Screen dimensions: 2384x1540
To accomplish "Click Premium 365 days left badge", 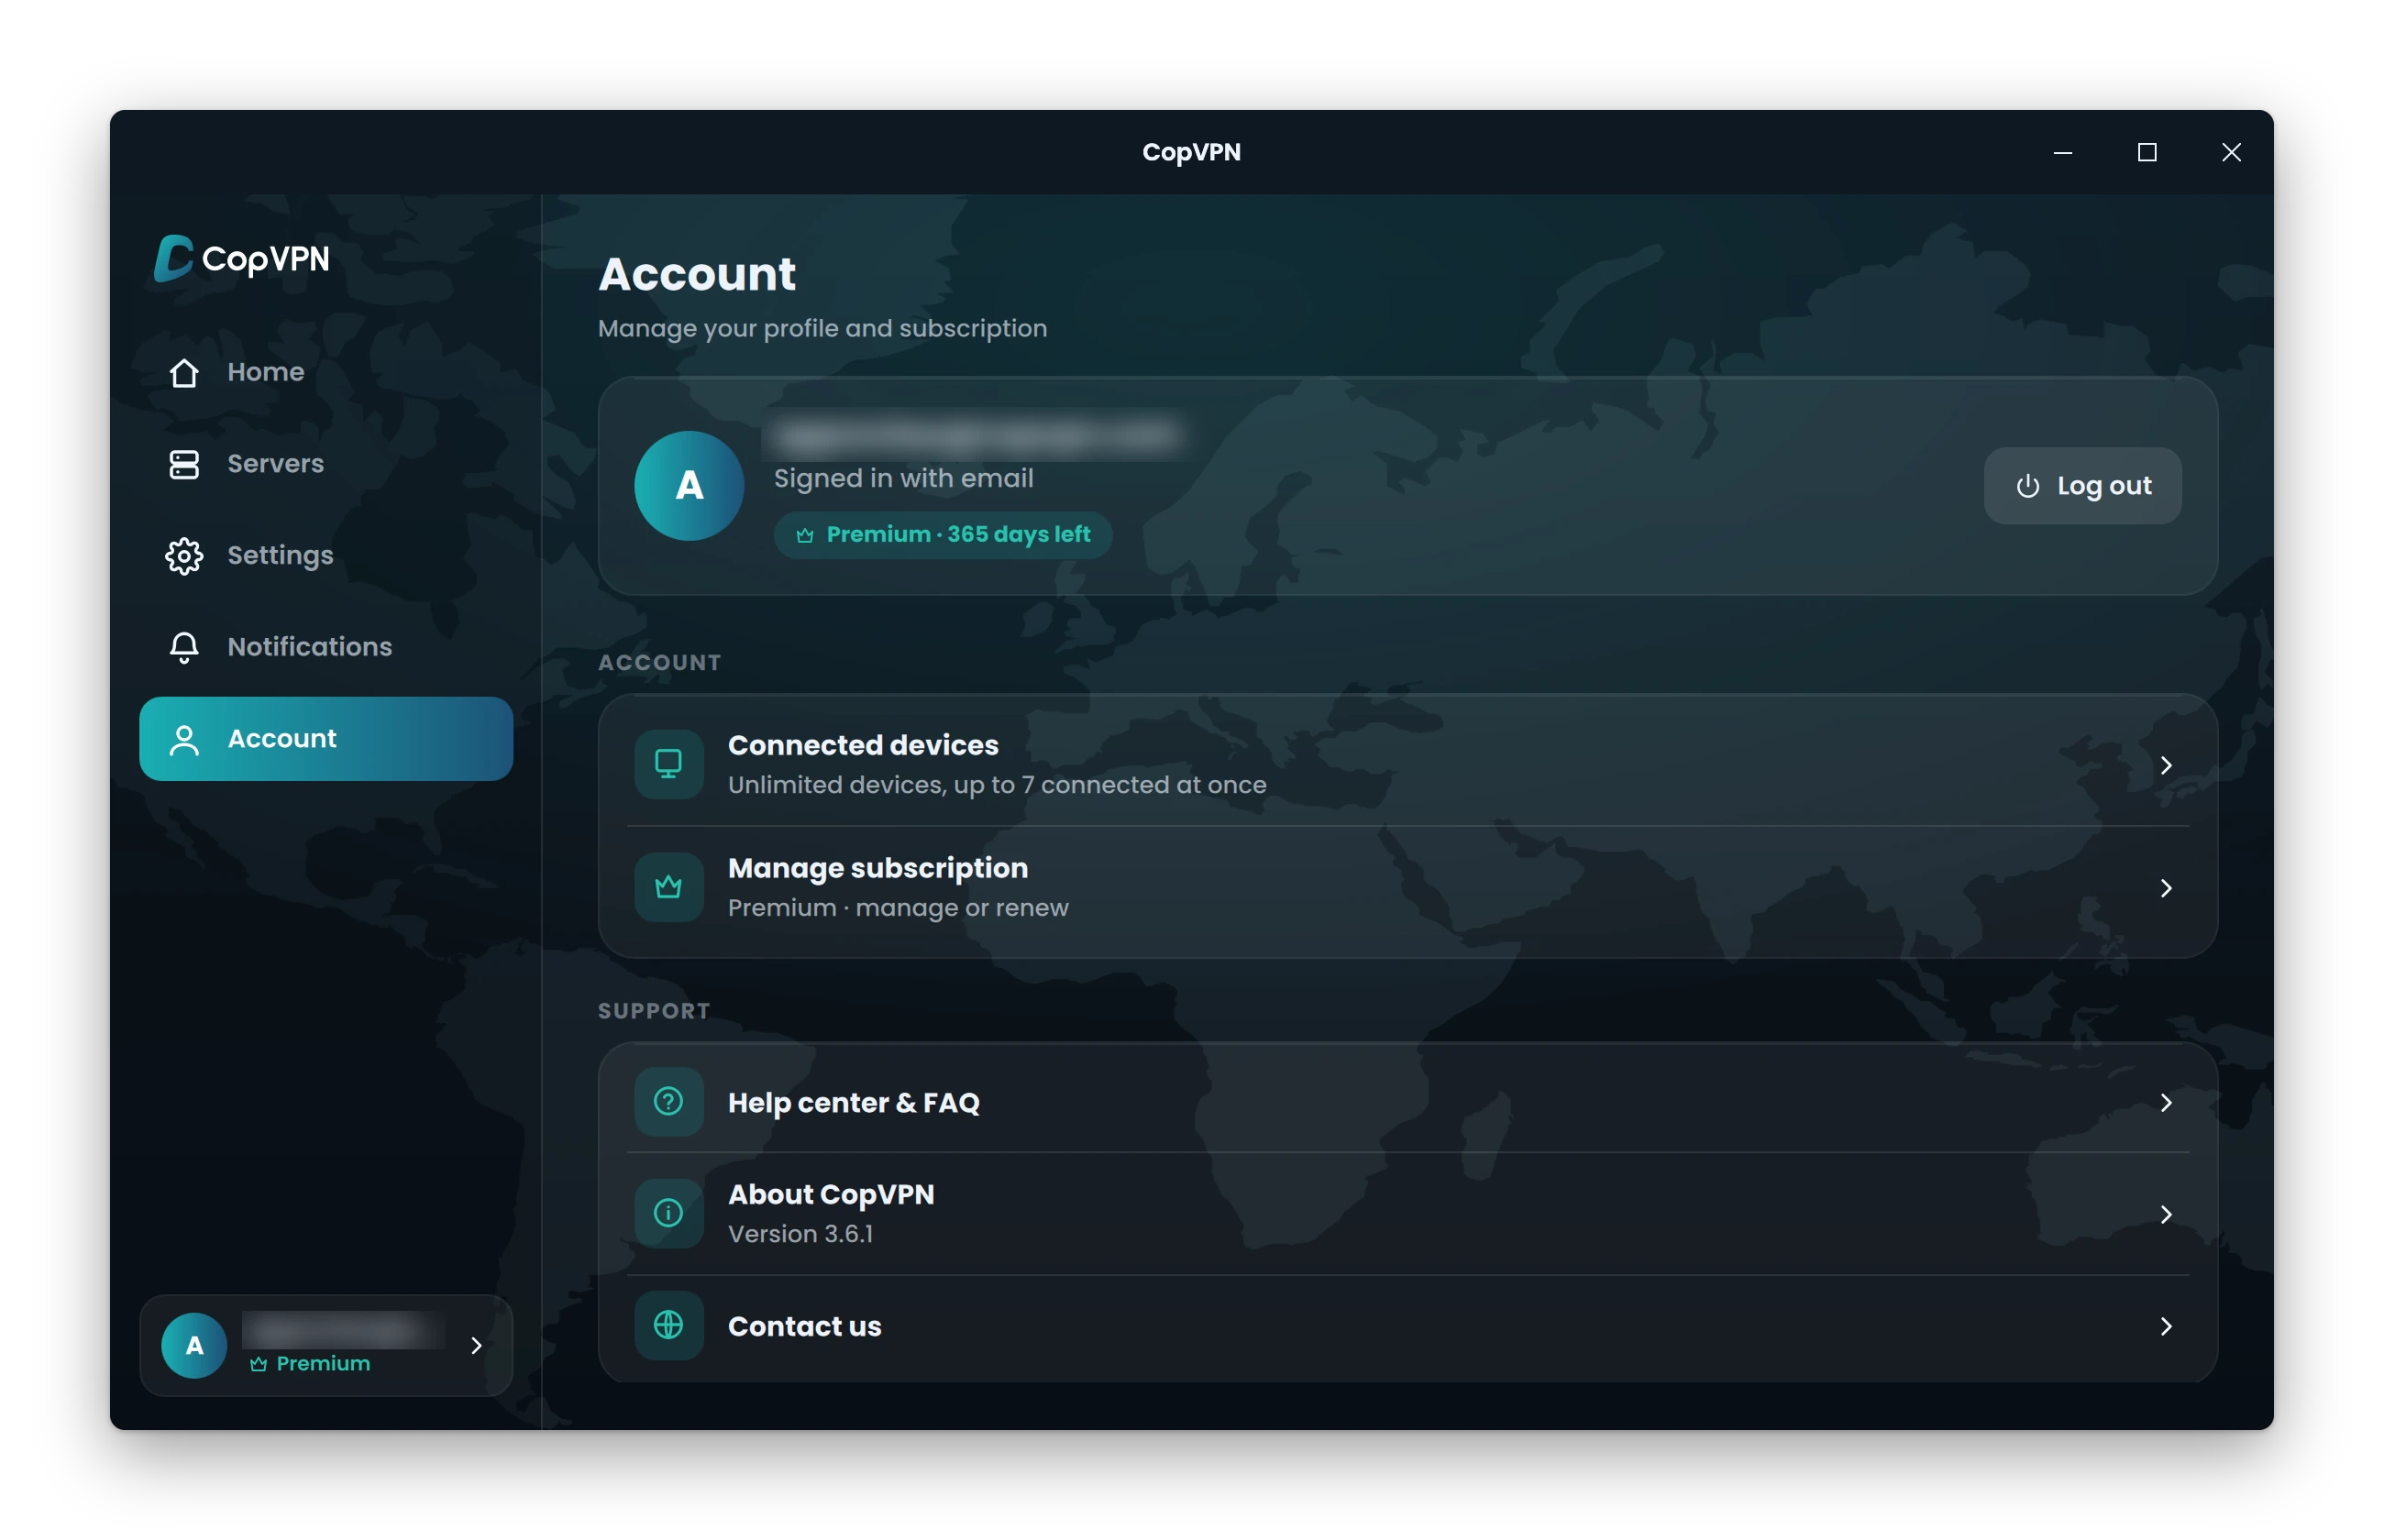I will pyautogui.click(x=943, y=535).
